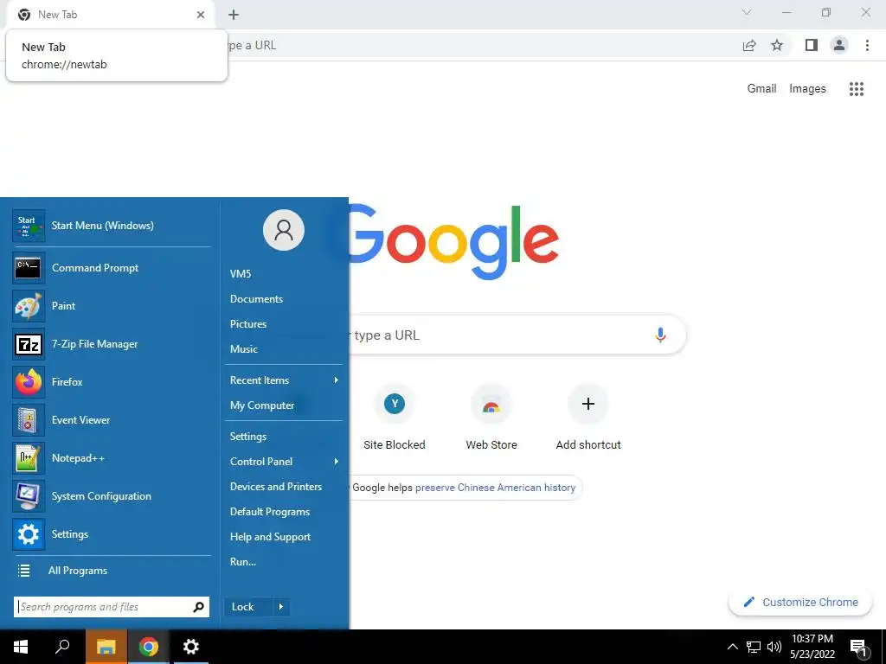Open Start Menu (Windows) entry

tap(112, 226)
